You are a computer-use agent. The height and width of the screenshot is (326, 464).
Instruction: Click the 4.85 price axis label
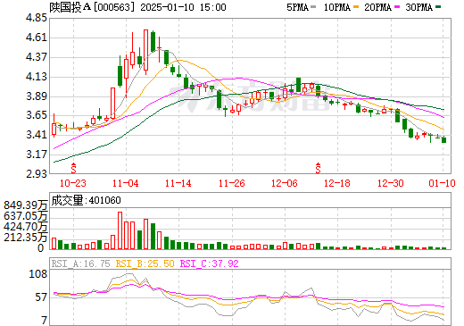37,18
